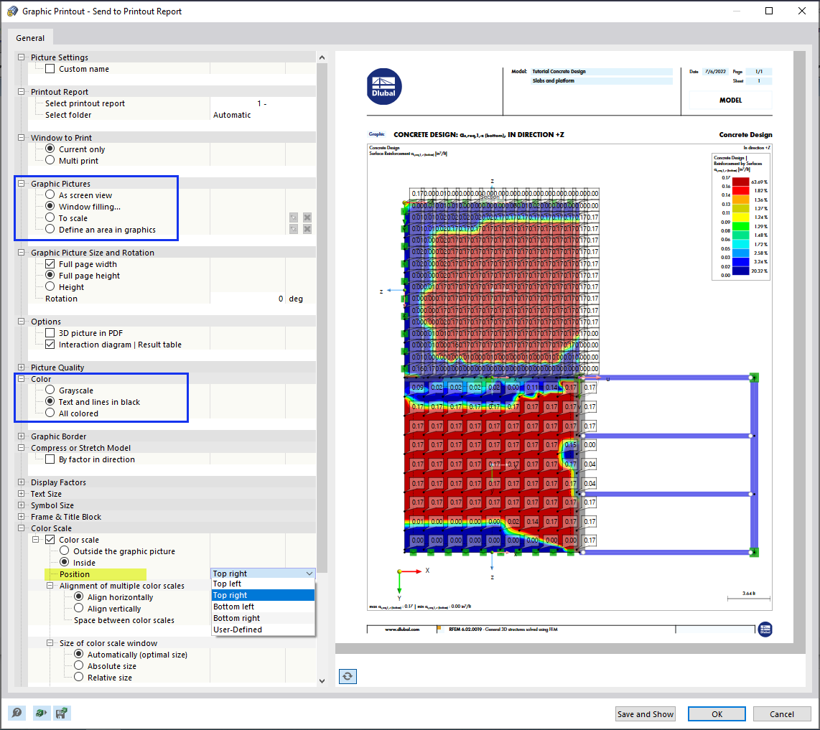Click the MODEL field in preview header
Screen dimensions: 820x730
[x=730, y=100]
